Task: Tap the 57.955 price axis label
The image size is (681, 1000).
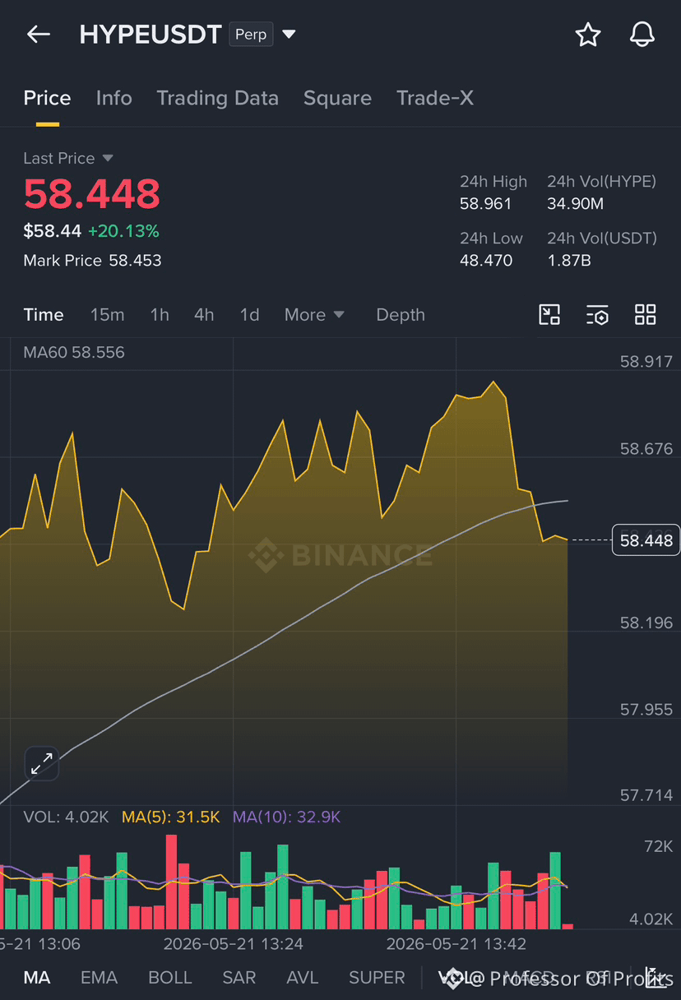Action: pos(646,710)
